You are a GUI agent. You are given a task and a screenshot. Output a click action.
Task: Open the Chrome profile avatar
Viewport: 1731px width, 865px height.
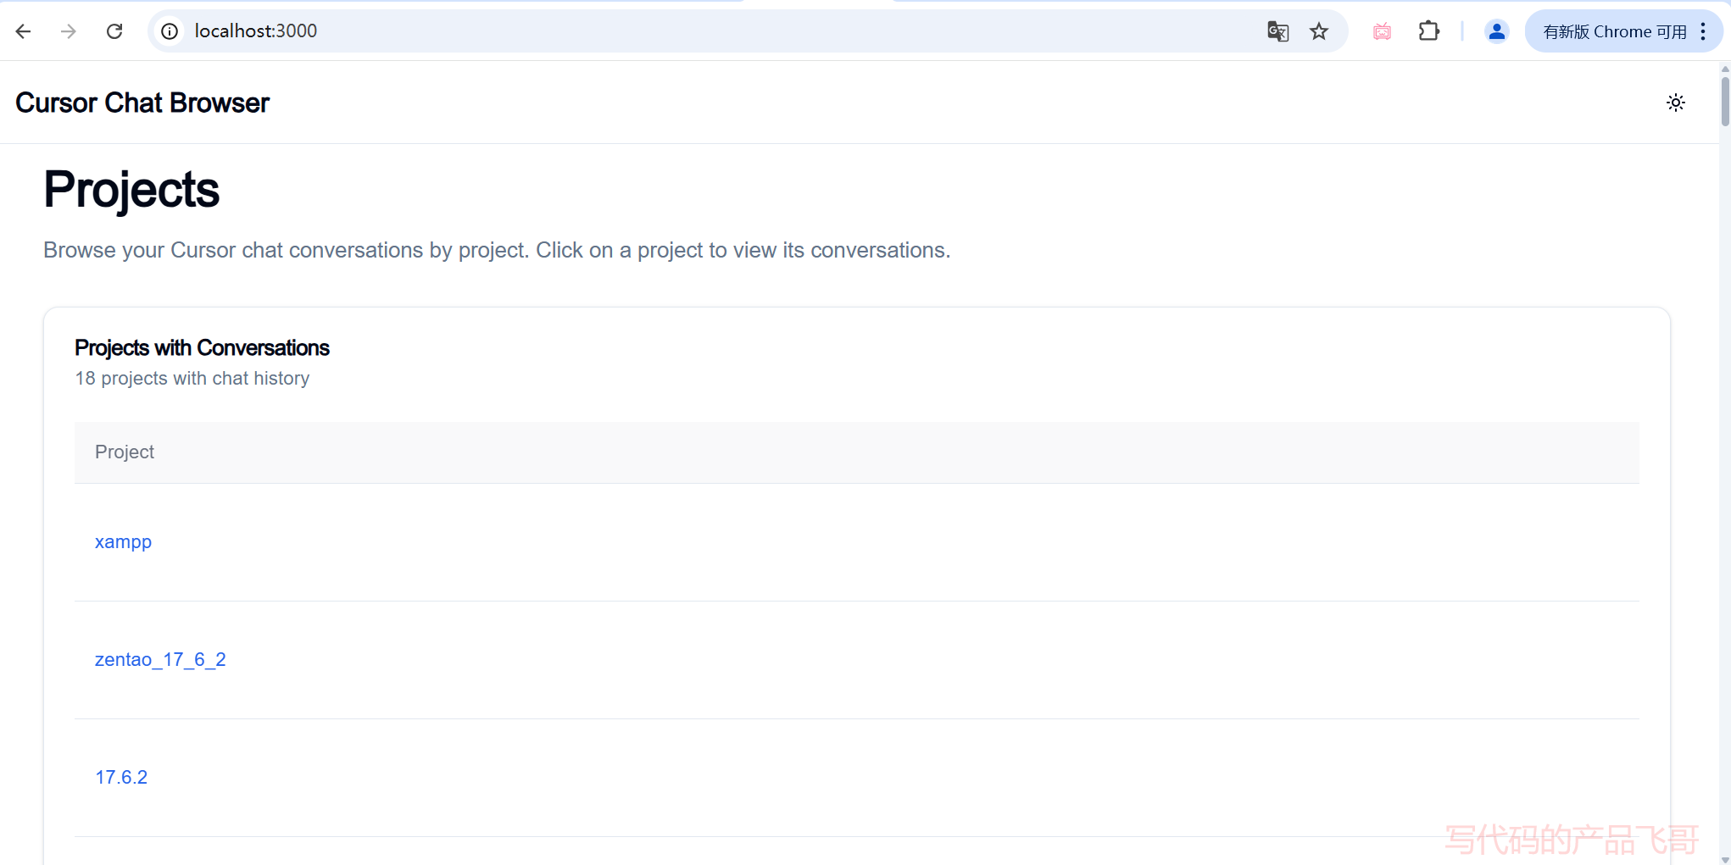click(x=1496, y=31)
